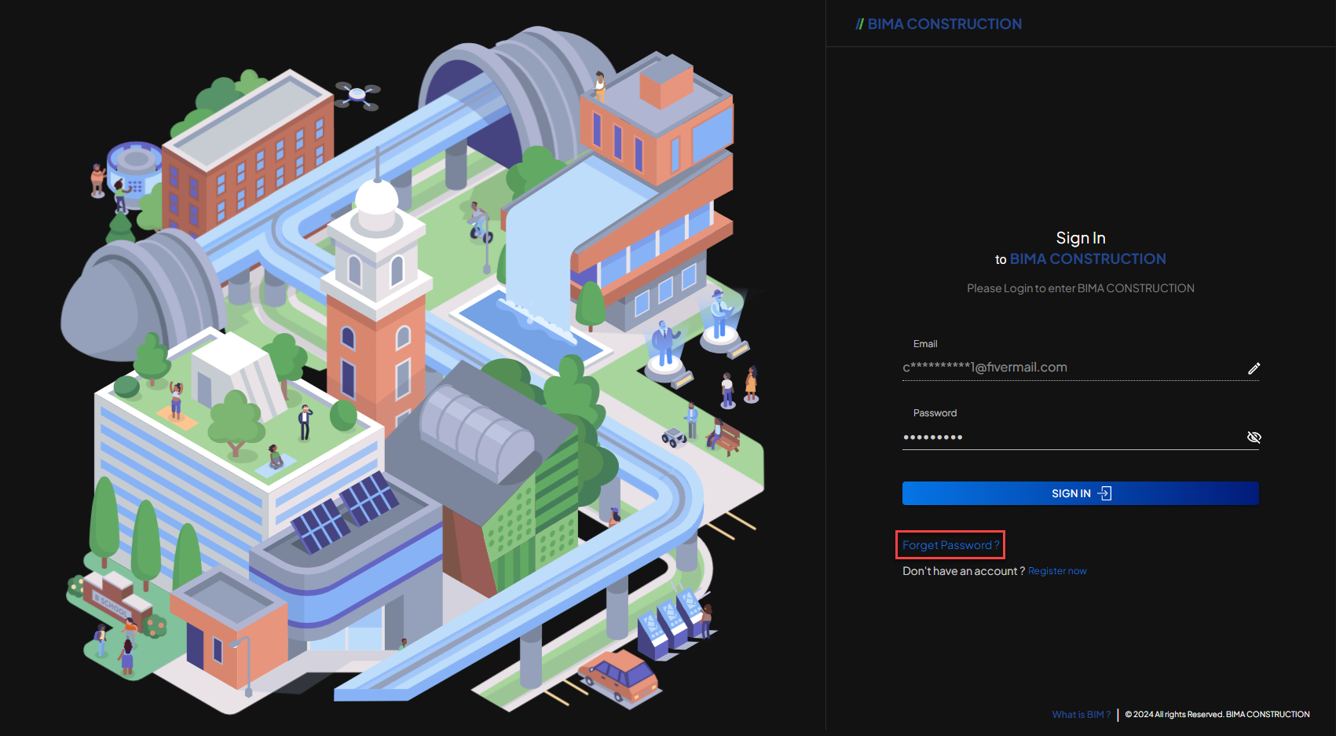Open the What is BIM? footer link
This screenshot has height=736, width=1336.
tap(1081, 714)
